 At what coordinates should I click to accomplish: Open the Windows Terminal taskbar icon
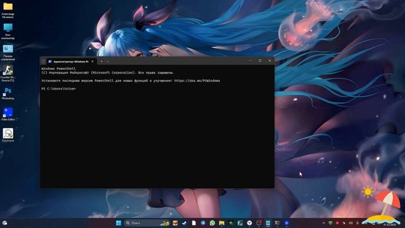tap(277, 223)
